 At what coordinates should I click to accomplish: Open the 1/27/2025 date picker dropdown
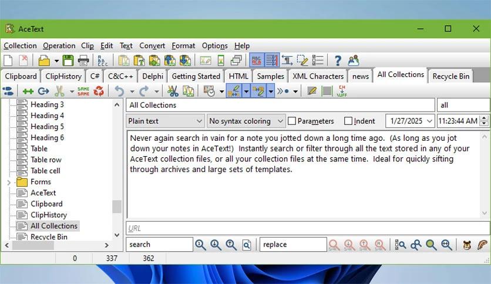pos(429,121)
